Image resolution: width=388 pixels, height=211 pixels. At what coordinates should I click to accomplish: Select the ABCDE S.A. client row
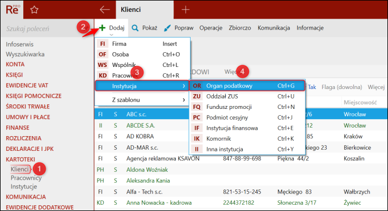pos(241,125)
